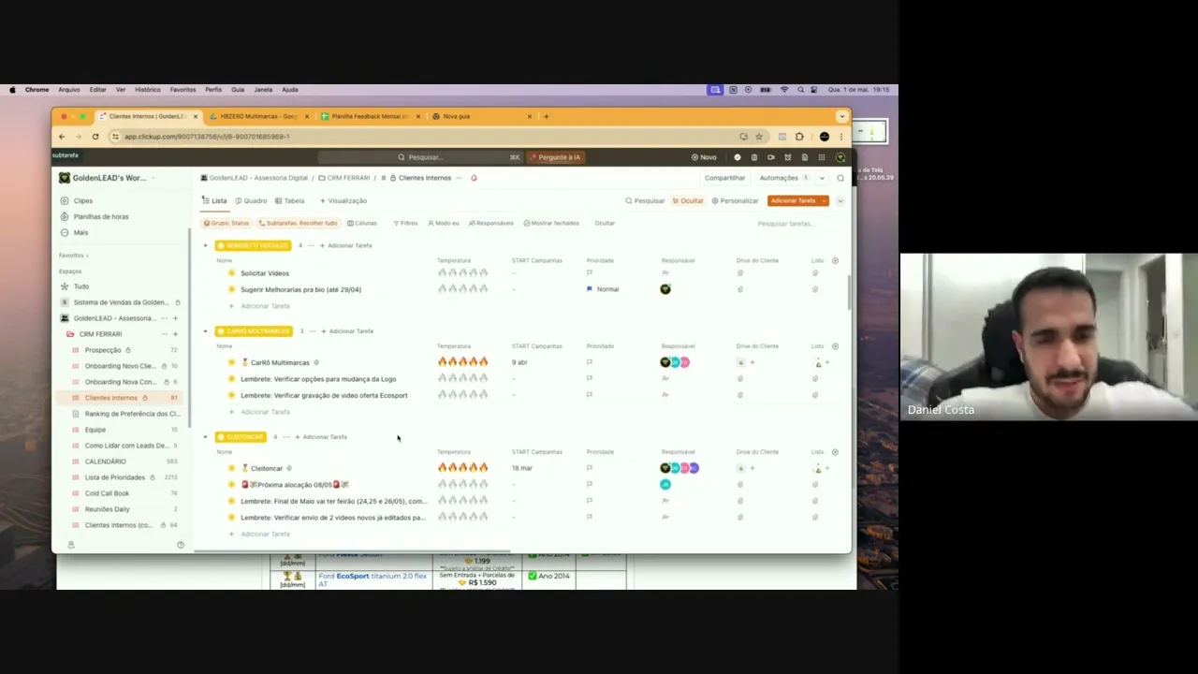Toggle status of Próxima alocação 08/05 task

pyautogui.click(x=231, y=485)
